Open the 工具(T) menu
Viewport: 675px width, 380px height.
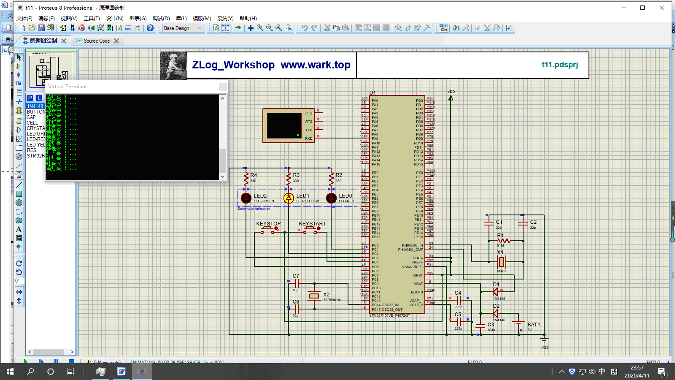point(92,19)
